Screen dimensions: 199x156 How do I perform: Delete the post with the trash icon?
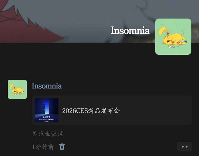point(62,147)
